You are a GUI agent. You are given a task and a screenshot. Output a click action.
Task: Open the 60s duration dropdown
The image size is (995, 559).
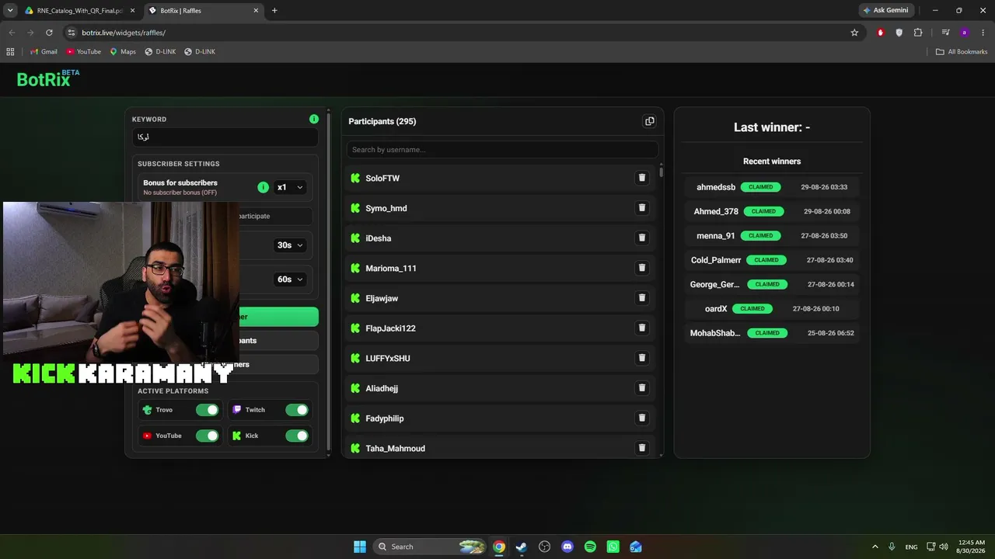(290, 279)
